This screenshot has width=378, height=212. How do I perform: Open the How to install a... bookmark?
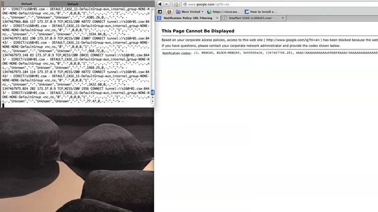261,12
